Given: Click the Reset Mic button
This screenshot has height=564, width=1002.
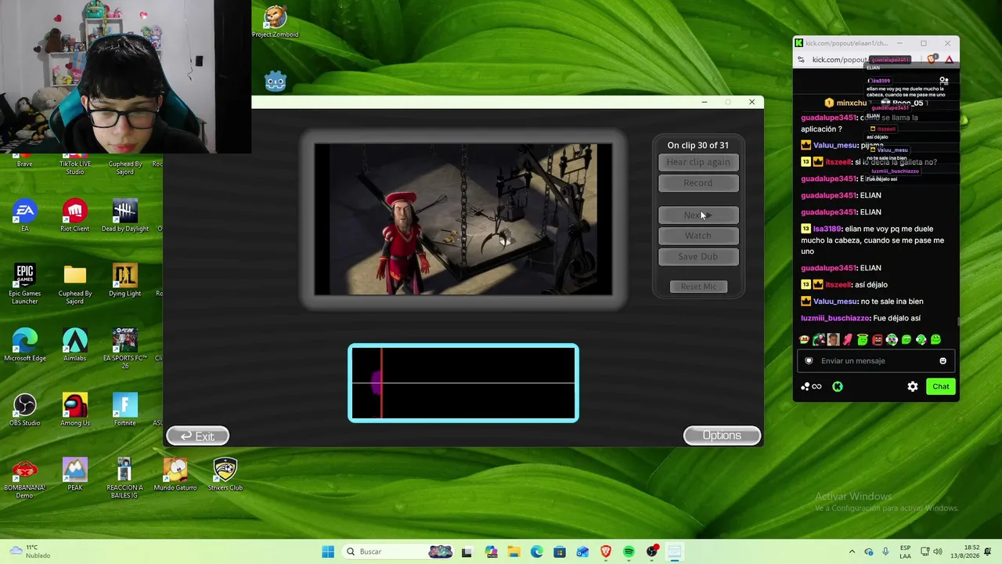Looking at the screenshot, I should point(698,287).
